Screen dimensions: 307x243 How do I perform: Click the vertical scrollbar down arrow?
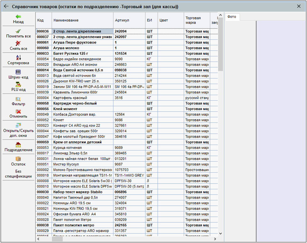click(220, 233)
